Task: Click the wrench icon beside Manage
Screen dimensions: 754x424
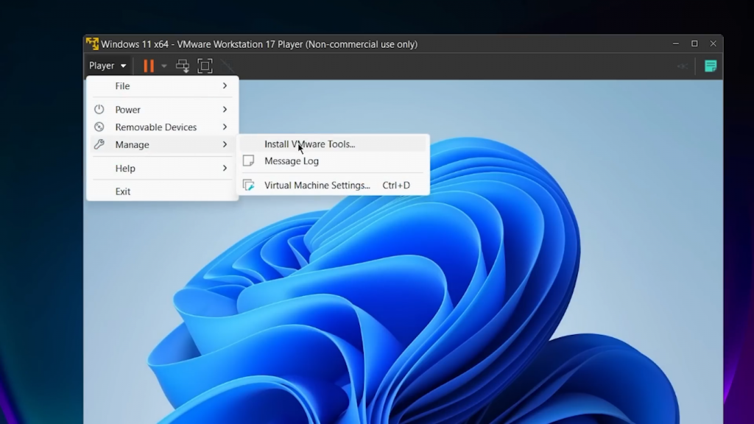Action: tap(99, 144)
